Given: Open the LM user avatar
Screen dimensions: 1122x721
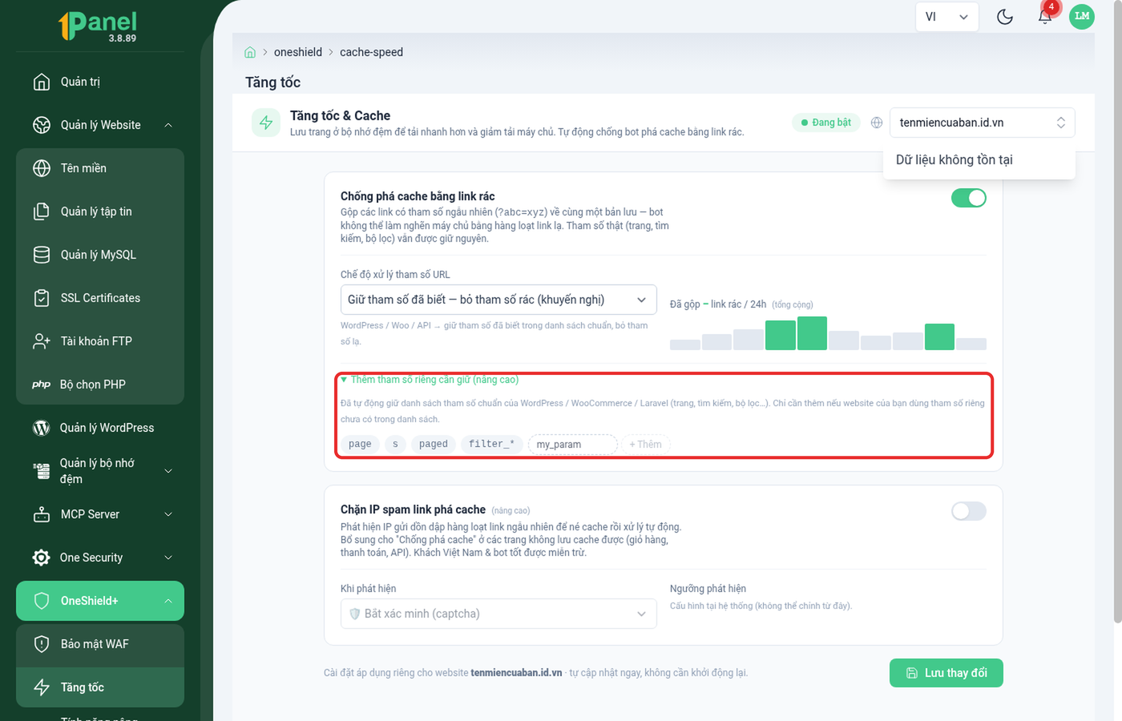Looking at the screenshot, I should [x=1082, y=16].
